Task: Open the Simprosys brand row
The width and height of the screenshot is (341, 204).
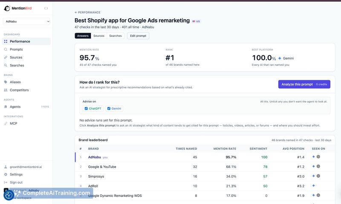Action: click(205, 176)
